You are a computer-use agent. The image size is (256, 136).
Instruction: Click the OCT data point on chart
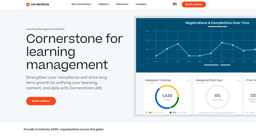pos(178,44)
